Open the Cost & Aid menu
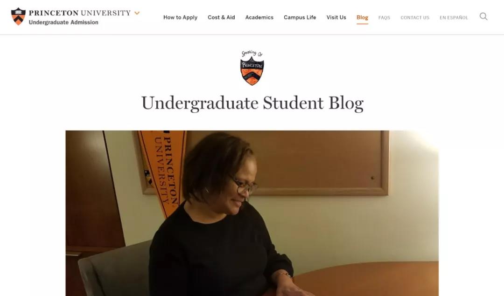This screenshot has height=296, width=504. (221, 17)
